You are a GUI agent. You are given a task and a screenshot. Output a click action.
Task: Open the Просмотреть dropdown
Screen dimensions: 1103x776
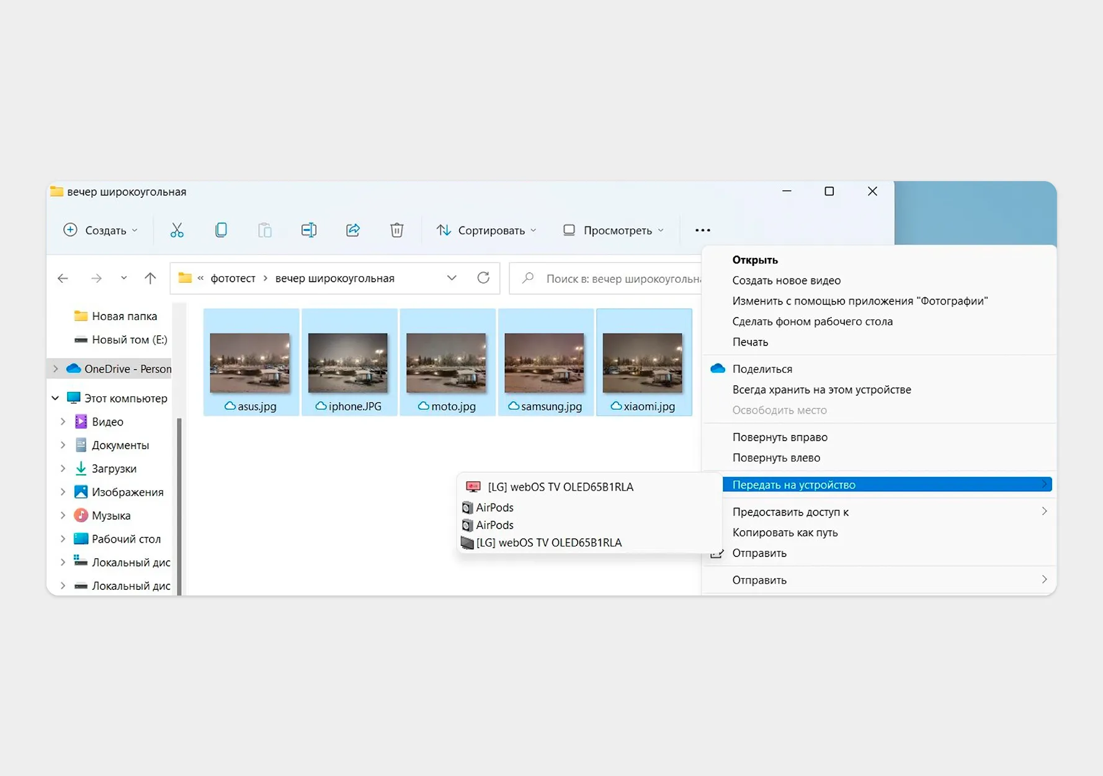pyautogui.click(x=613, y=230)
